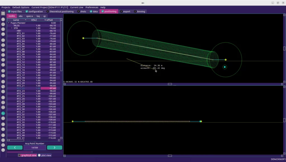The width and height of the screenshot is (286, 162).
Task: Click the teal node dot in upper plot
Action: 225,67
